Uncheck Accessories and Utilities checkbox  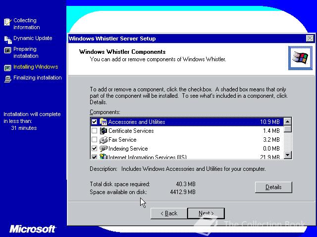click(94, 122)
